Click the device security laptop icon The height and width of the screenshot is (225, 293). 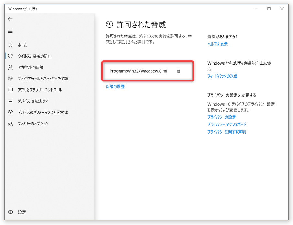coord(10,101)
